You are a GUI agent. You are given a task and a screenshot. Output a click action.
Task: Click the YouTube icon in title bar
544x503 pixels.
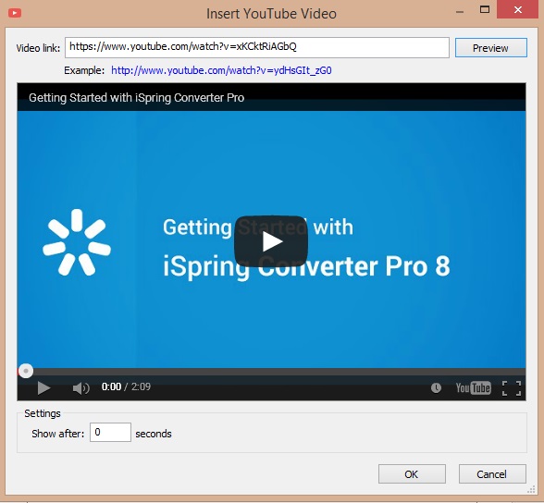15,13
